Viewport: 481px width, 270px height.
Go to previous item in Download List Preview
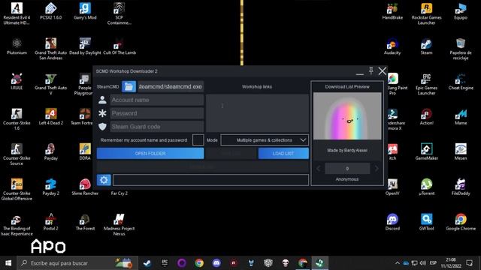(319, 168)
